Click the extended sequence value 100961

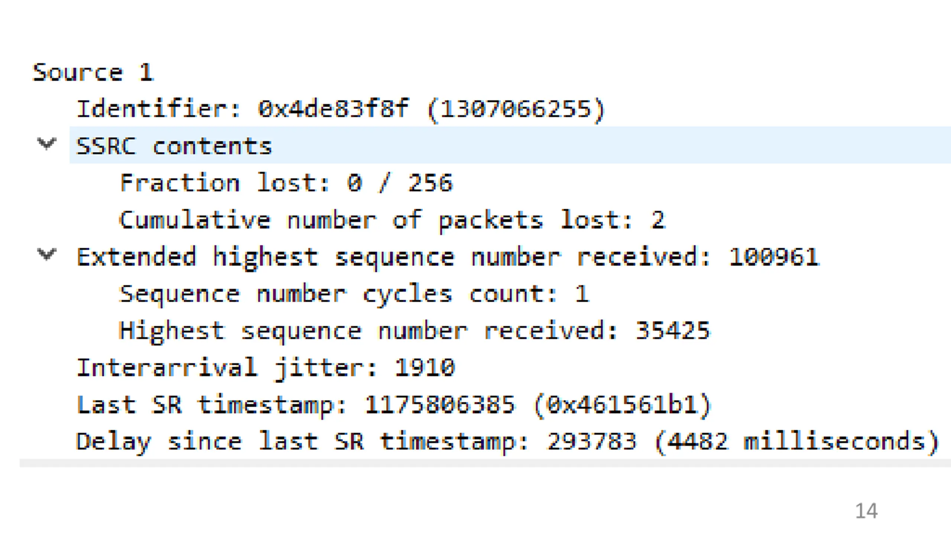(x=774, y=257)
